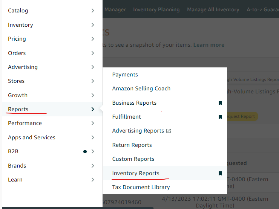
Task: Choose Tax Document Library in submenu
Action: tap(141, 187)
